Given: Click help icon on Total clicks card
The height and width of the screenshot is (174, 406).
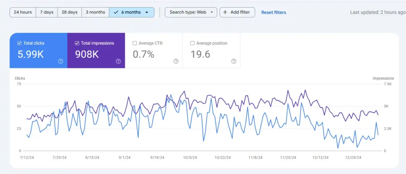Looking at the screenshot, I should point(61,61).
